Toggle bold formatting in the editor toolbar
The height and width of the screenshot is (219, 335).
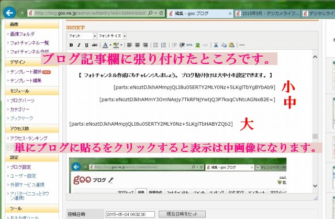pos(71,45)
